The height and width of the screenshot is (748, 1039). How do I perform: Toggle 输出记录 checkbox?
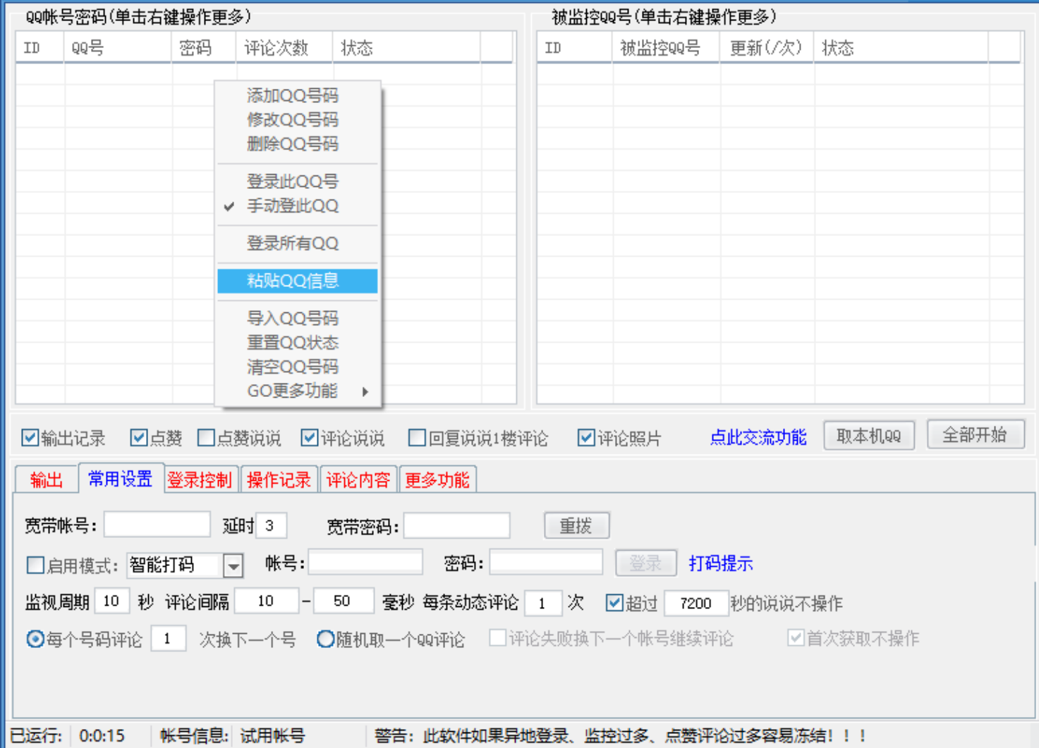click(x=30, y=438)
